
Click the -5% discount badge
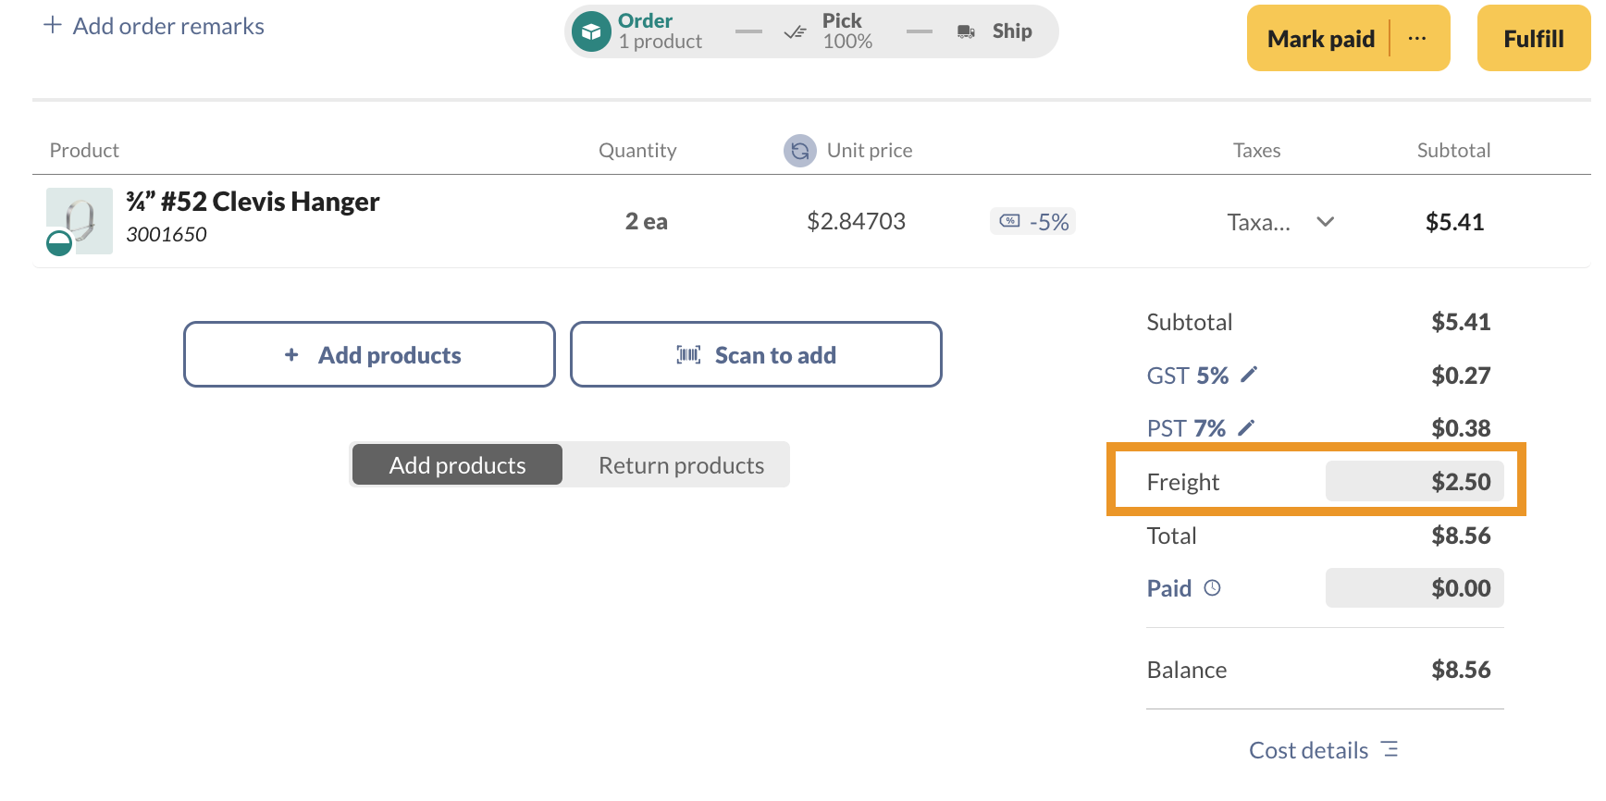[x=1033, y=222]
